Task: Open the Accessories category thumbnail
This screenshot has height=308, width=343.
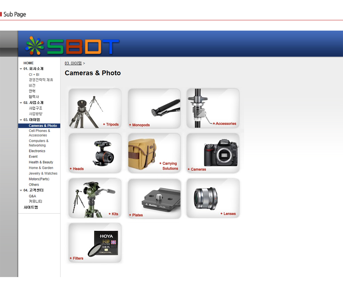Action: [x=213, y=108]
